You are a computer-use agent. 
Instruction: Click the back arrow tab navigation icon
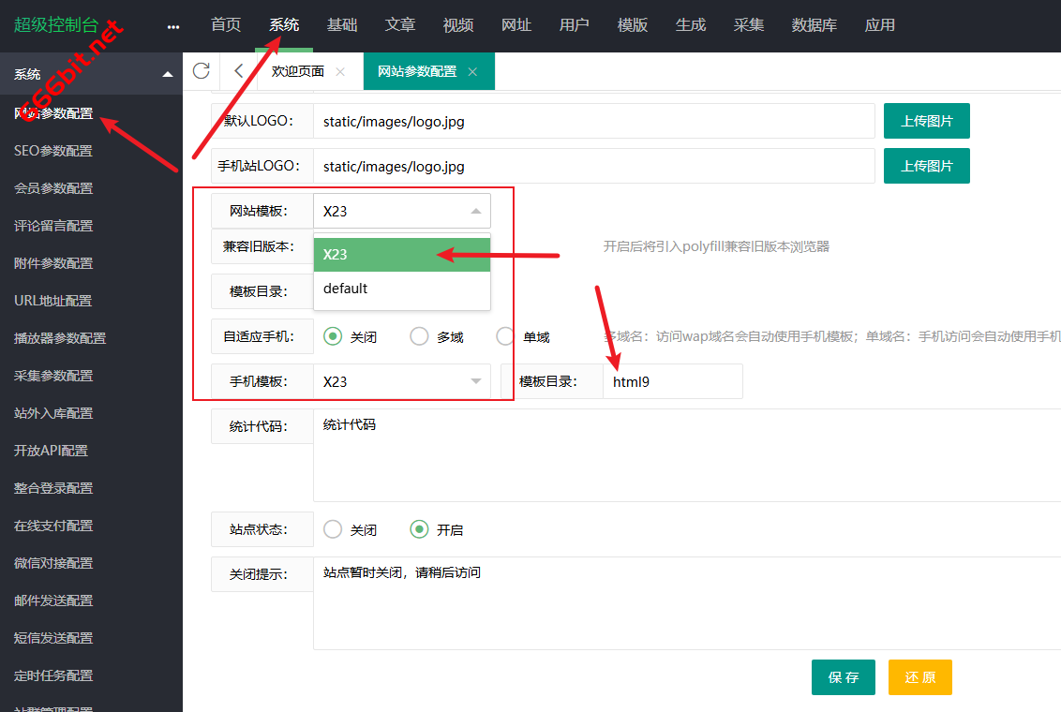238,71
